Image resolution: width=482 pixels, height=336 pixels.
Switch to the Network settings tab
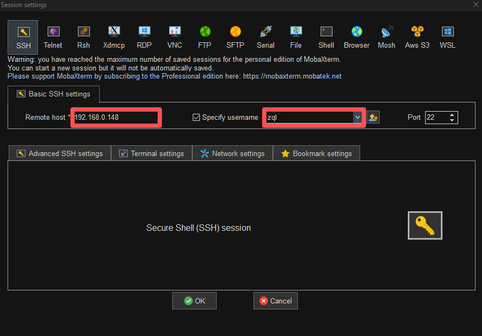click(232, 153)
